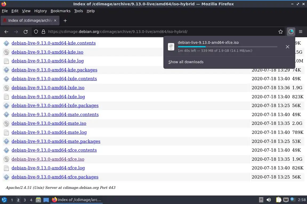Open debian-live-9.13.0-amd64-mate.packages link
This screenshot has width=307, height=204.
click(56, 141)
